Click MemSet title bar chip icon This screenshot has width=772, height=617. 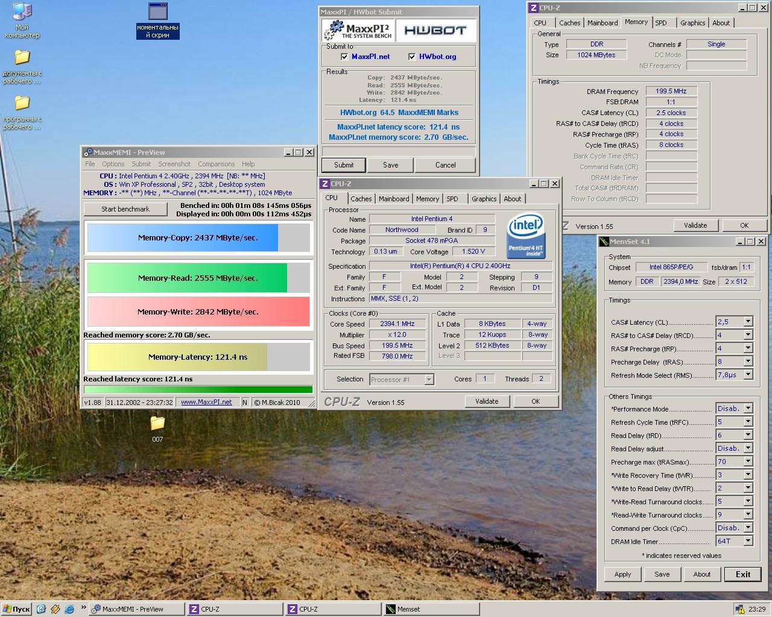coord(604,242)
